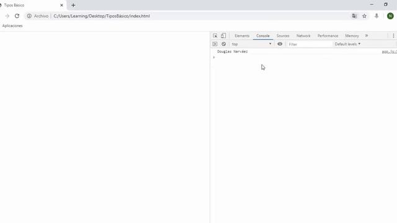Click the console prompt arrow
This screenshot has width=397, height=223.
214,58
